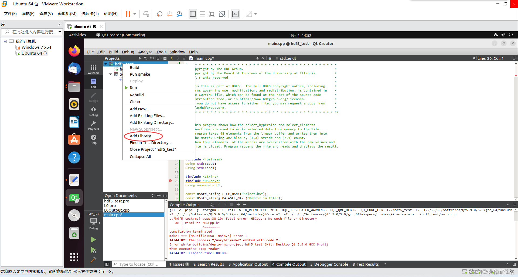Image resolution: width=518 pixels, height=277 pixels.
Task: Select Collapse All in context menu
Action: 140,156
